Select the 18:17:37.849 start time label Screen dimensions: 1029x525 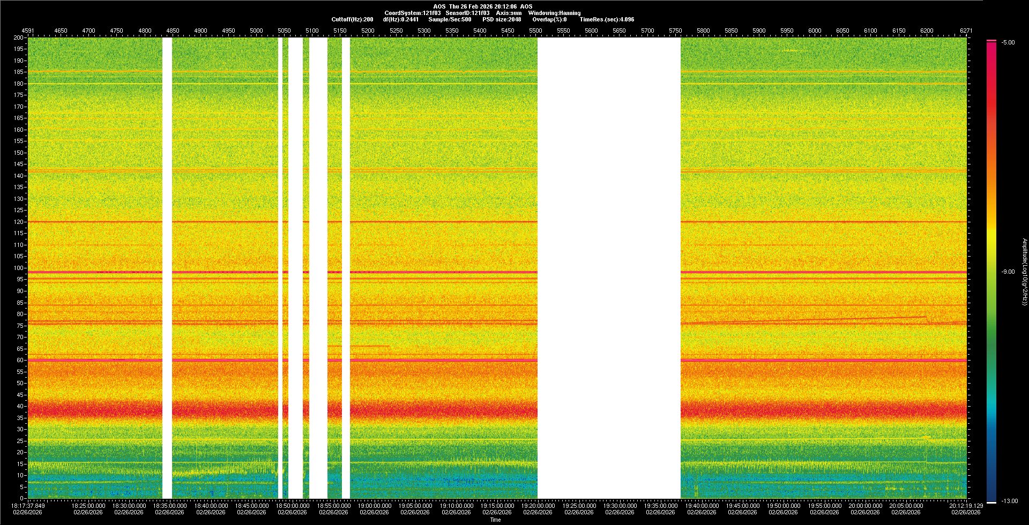pos(28,506)
